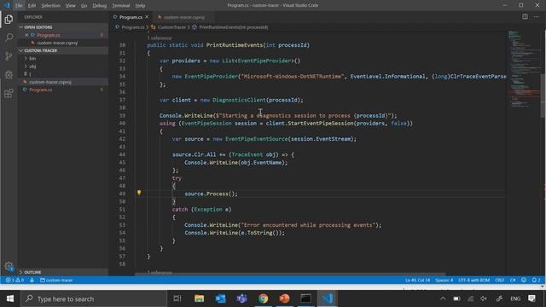Click the Spaces: 4 indentation indicator
This screenshot has width=546, height=307.
pos(444,281)
